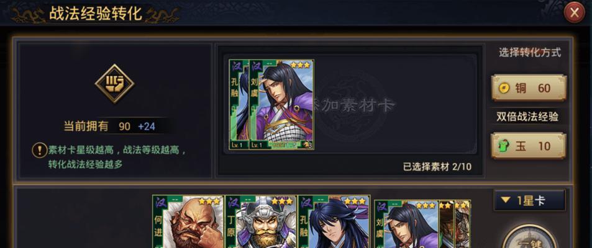Viewport: 592px width, 248px height.
Task: Close the 战法经验转化 window
Action: (x=574, y=13)
